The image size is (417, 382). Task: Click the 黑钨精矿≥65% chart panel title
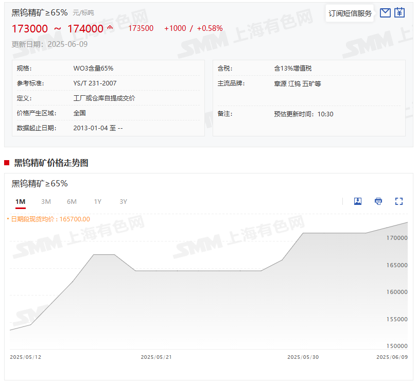pyautogui.click(x=40, y=184)
